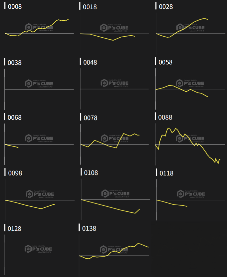Click the P's CUBE logo in graph 0068

[x=39, y=138]
